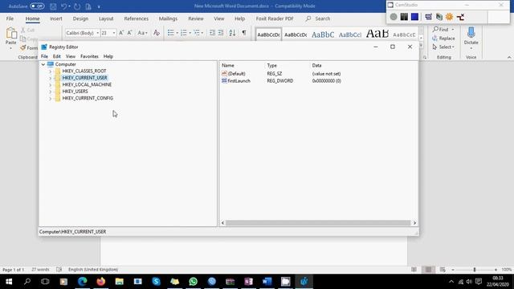This screenshot has width=514, height=289.
Task: Open WhatsApp from the taskbar
Action: click(193, 282)
